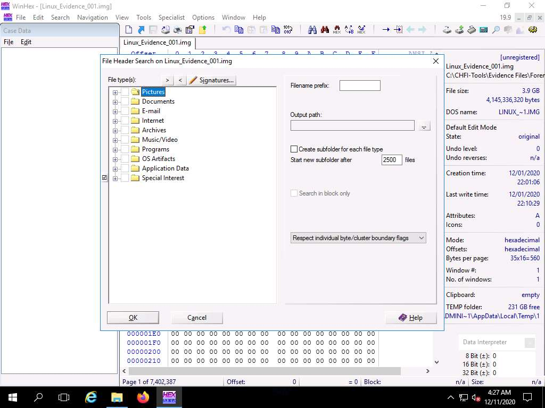Screen dimensions: 545x408
Task: Click the New file toolbar icon
Action: 129,30
